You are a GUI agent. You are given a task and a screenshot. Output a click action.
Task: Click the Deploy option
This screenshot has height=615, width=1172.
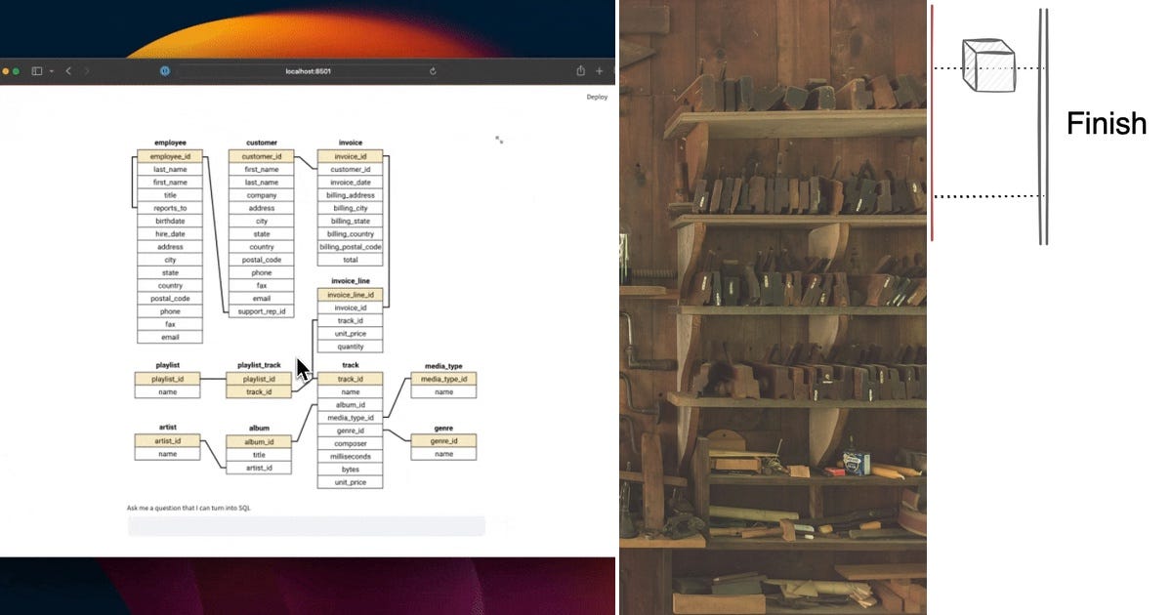[x=596, y=97]
